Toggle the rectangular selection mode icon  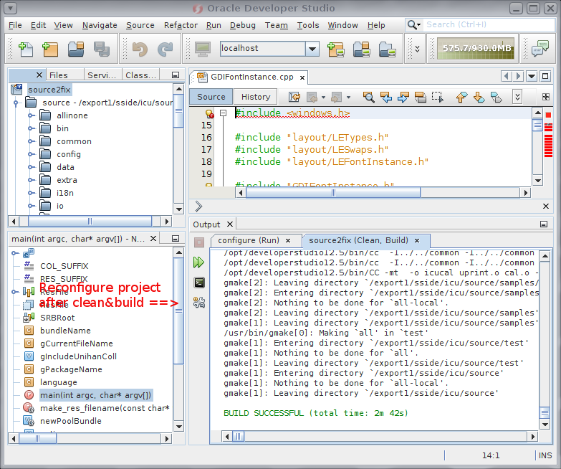coord(436,97)
